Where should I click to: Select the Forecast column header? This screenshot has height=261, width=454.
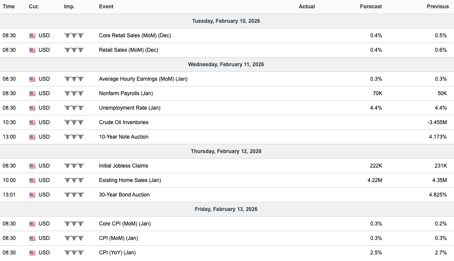(x=371, y=7)
